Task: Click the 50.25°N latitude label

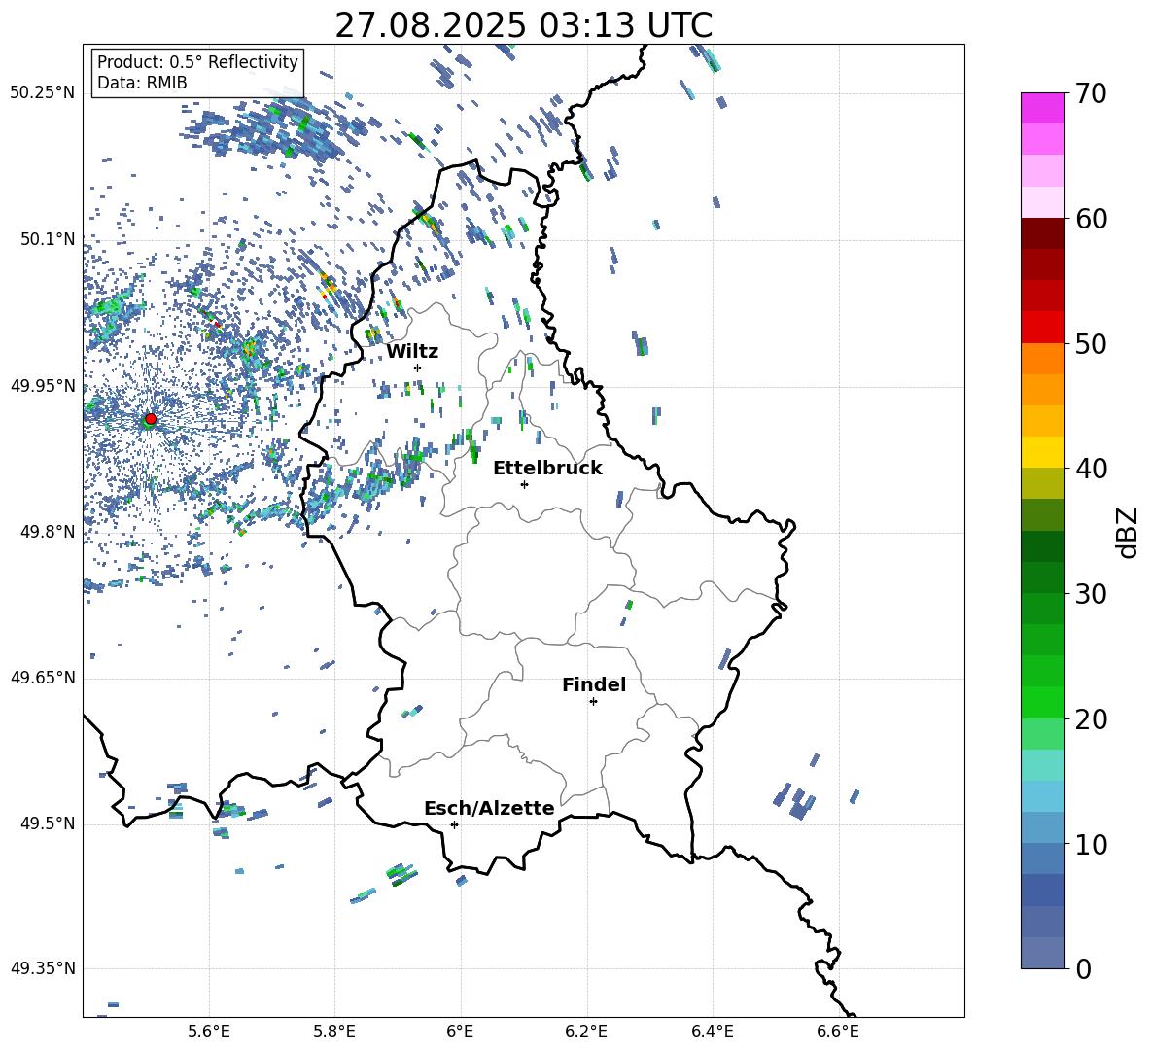Action: click(43, 93)
